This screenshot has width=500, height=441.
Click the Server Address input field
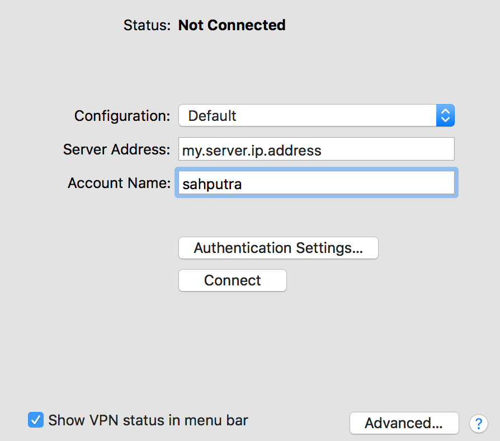point(317,149)
